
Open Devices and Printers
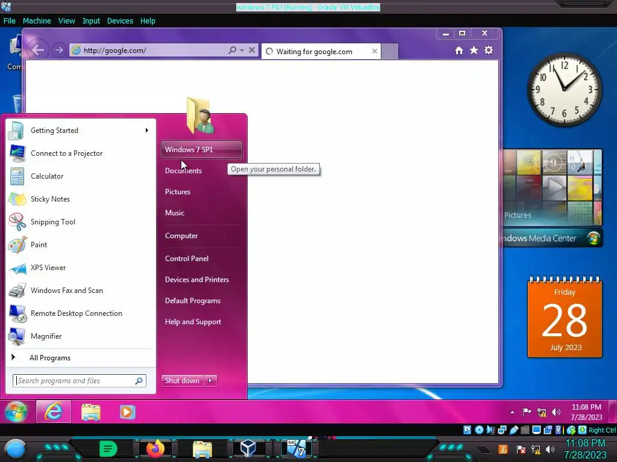click(x=197, y=279)
